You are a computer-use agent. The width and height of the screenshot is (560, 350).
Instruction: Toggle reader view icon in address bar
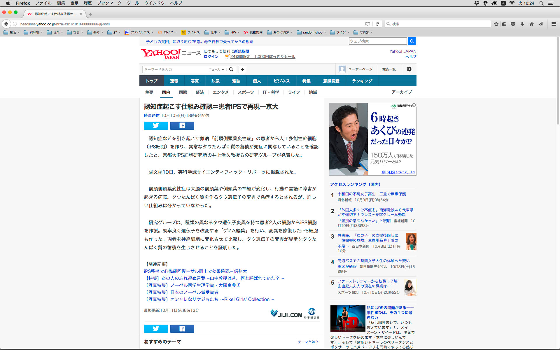click(x=368, y=24)
